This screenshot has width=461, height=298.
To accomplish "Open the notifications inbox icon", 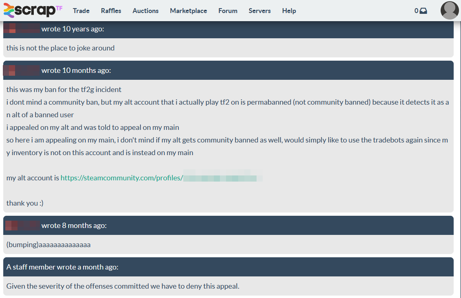I will coord(424,11).
